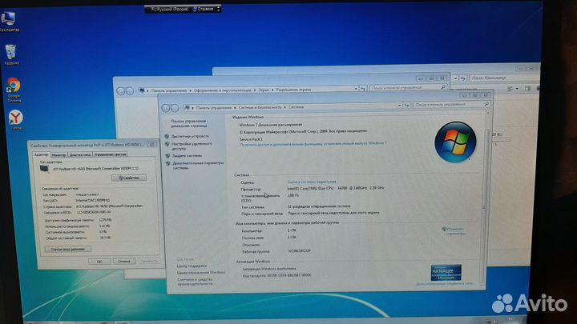
Task: Select the Система и безопасность breadcrumb
Action: 260,108
